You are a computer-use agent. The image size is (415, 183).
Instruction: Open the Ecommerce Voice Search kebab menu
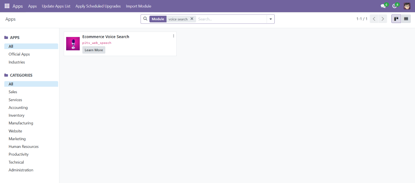tap(174, 36)
